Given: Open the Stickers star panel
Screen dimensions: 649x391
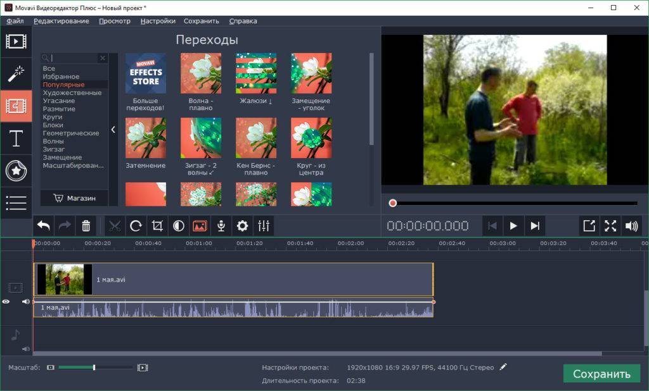Looking at the screenshot, I should [x=16, y=171].
